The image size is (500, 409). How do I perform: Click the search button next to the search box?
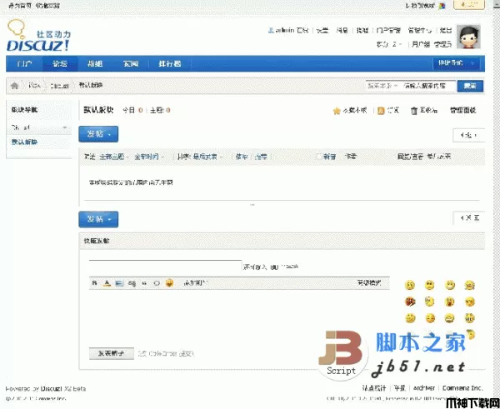coord(470,86)
